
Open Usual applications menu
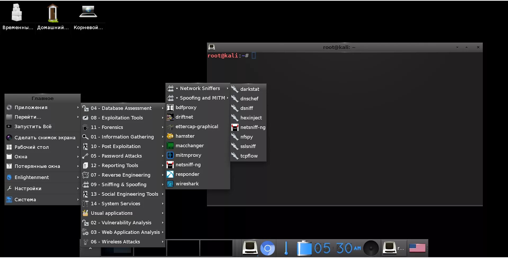[123, 213]
